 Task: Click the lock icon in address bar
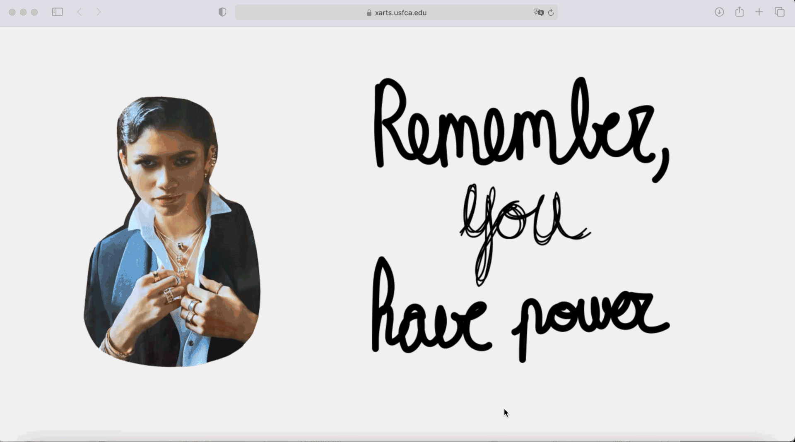pyautogui.click(x=369, y=13)
